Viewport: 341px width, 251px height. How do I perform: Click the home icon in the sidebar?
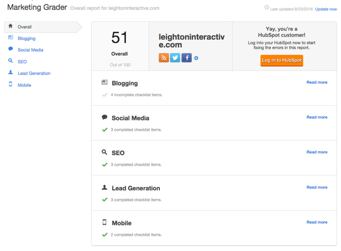11,26
